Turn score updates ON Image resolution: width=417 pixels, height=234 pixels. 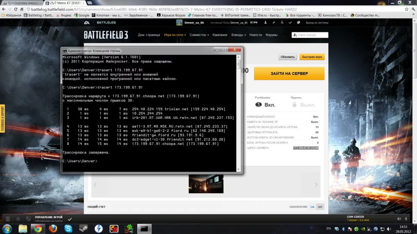312,207
